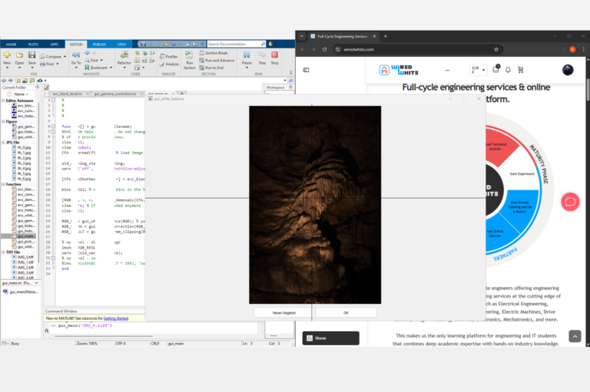
Task: Open the red chat bubble widget
Action: pyautogui.click(x=570, y=202)
